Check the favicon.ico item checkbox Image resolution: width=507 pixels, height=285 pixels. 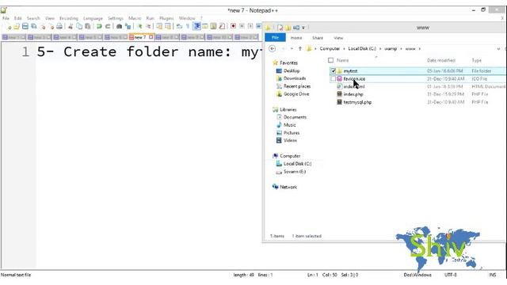point(333,78)
